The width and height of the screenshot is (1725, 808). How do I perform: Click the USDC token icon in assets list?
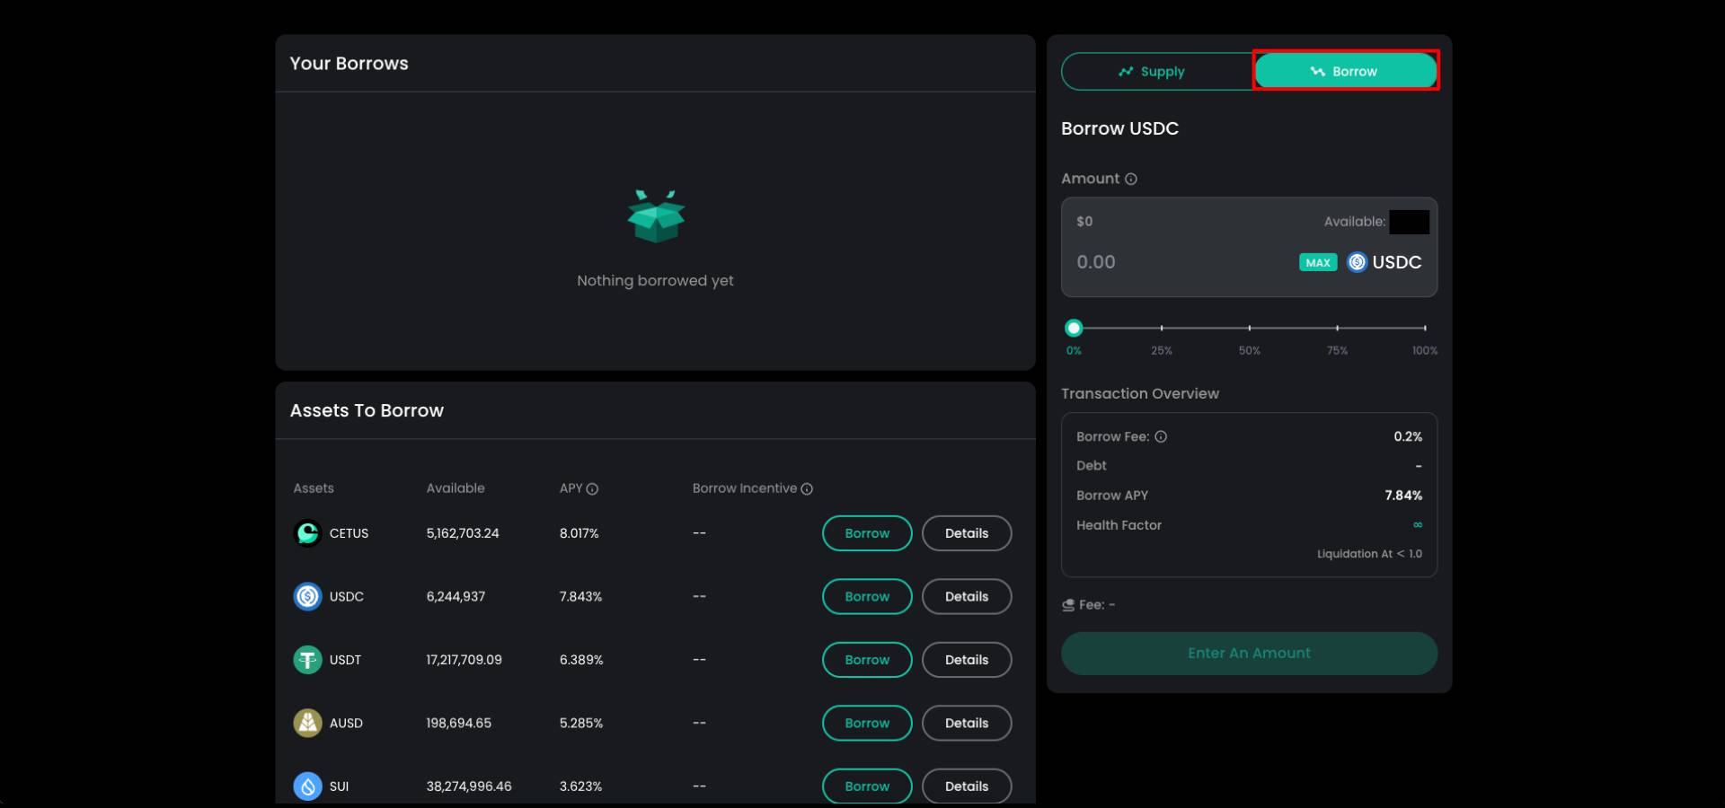[307, 596]
